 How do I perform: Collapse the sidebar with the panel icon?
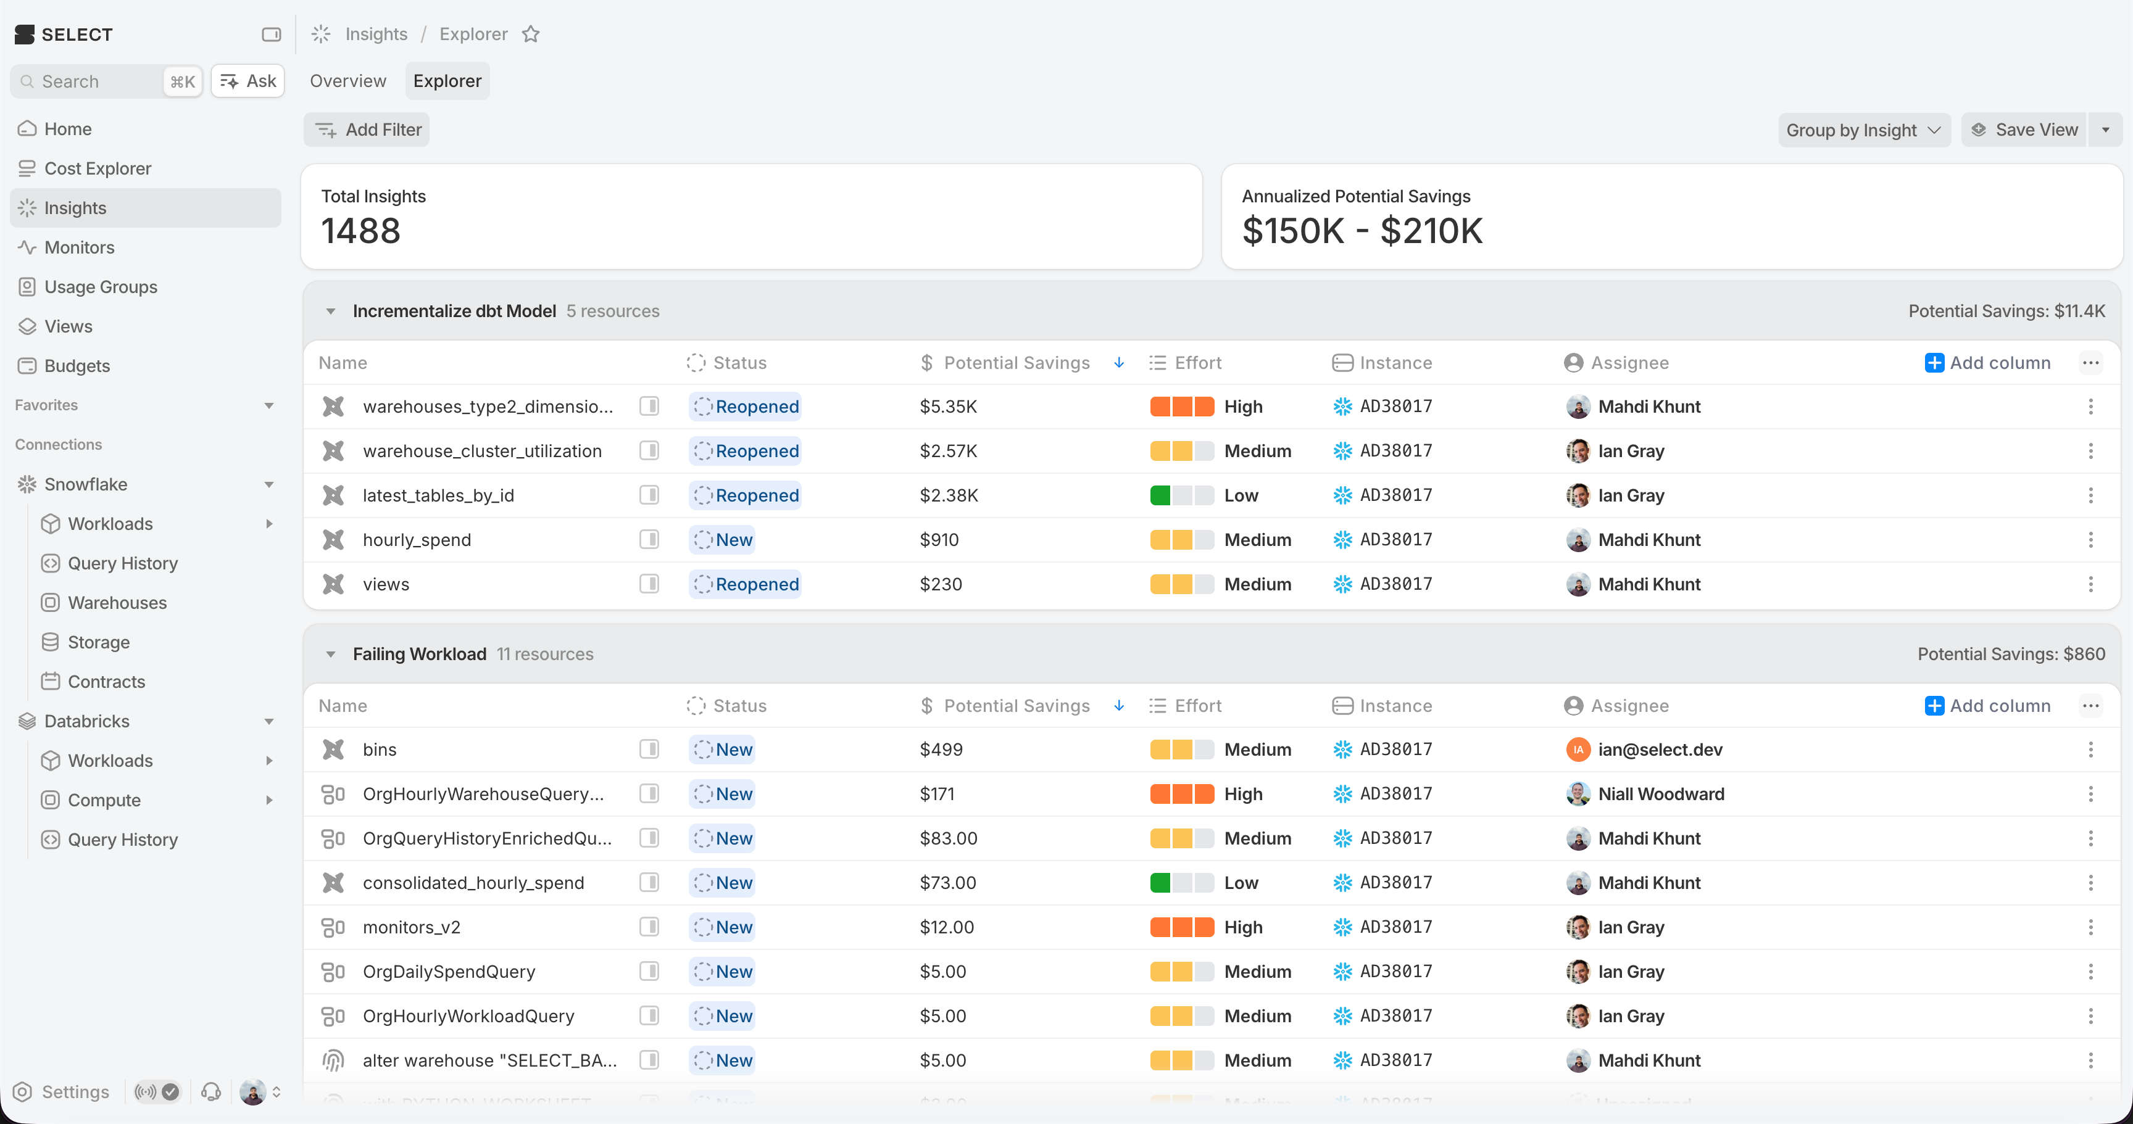tap(271, 34)
